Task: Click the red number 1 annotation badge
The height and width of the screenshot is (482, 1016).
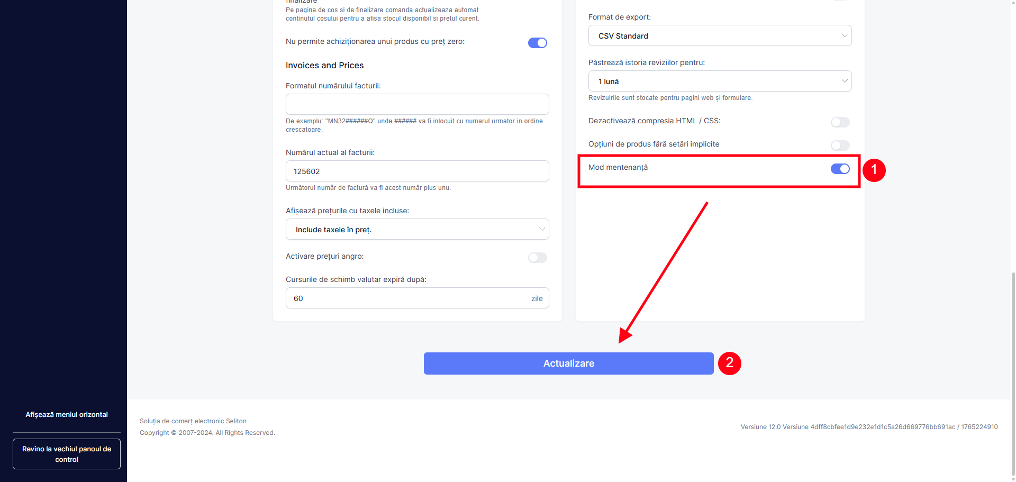Action: click(x=874, y=170)
